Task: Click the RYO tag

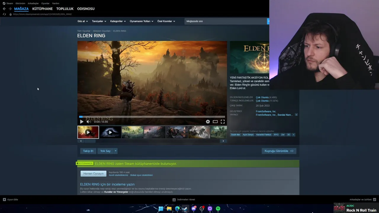Action: click(276, 135)
